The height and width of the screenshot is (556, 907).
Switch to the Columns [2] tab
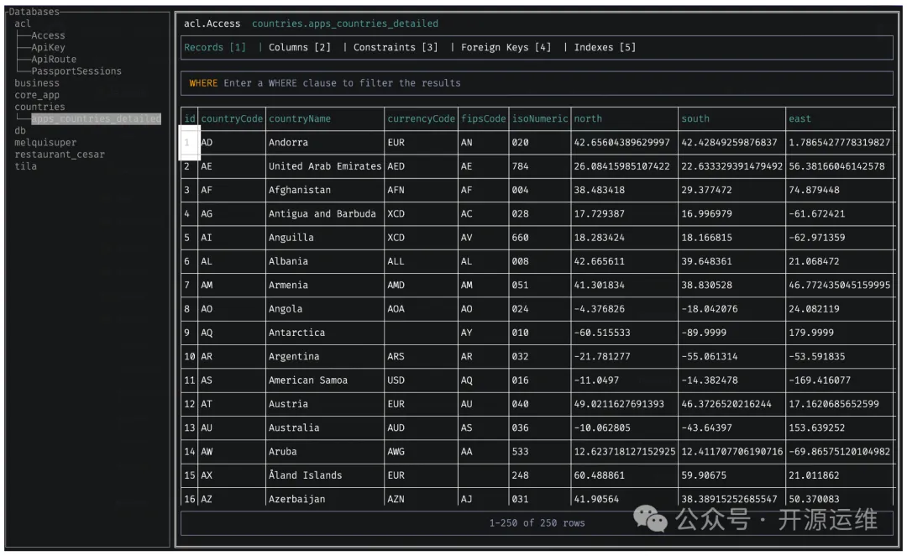(x=299, y=47)
